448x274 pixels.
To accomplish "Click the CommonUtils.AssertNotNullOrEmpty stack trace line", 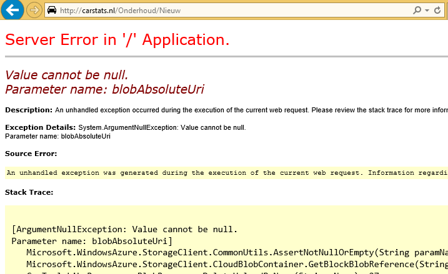I will pyautogui.click(x=237, y=253).
